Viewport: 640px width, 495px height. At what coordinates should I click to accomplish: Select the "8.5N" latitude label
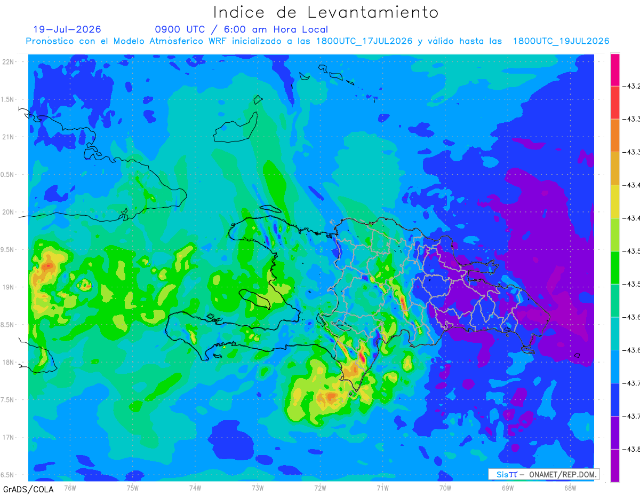8,325
